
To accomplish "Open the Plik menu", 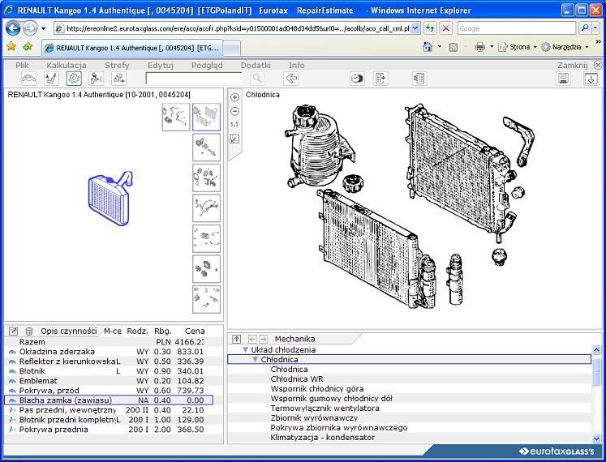I will pos(22,66).
